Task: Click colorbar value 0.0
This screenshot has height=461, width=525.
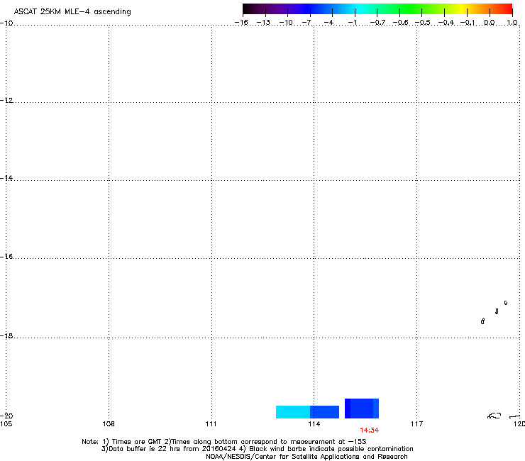Action: 490,23
